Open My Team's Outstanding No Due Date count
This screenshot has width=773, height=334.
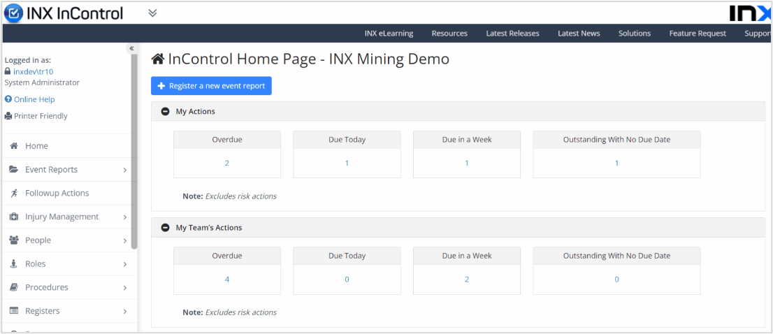click(x=616, y=279)
